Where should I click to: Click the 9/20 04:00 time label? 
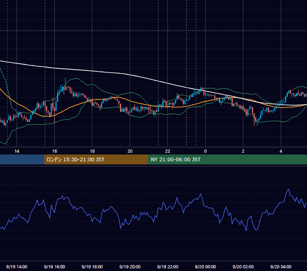click(x=281, y=266)
